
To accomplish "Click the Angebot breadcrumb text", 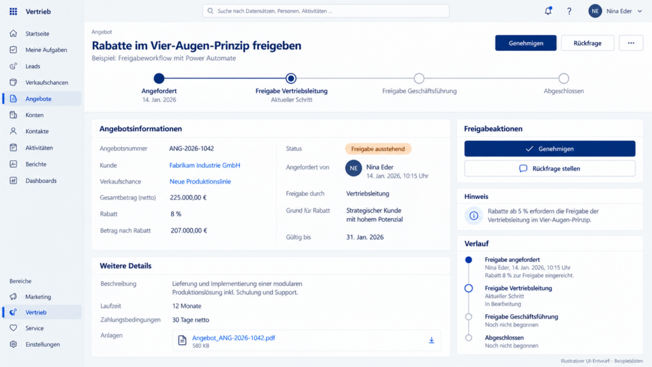I will [102, 32].
